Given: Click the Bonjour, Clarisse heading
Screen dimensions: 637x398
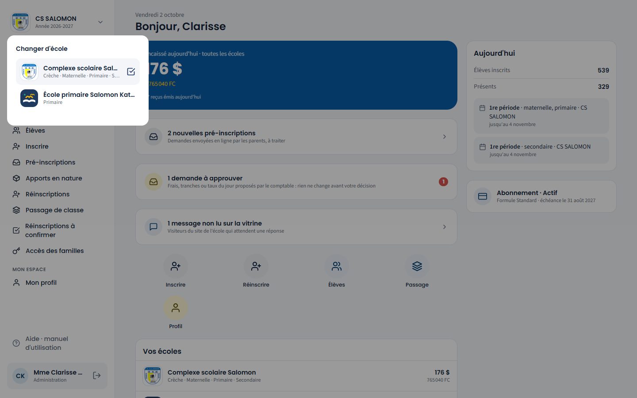Looking at the screenshot, I should click(x=180, y=27).
